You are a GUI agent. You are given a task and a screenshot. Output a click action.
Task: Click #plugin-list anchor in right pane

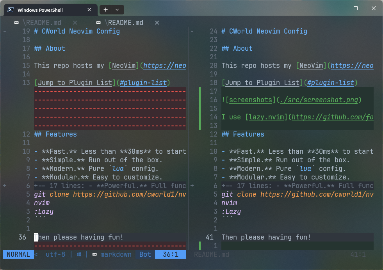tap(330, 83)
